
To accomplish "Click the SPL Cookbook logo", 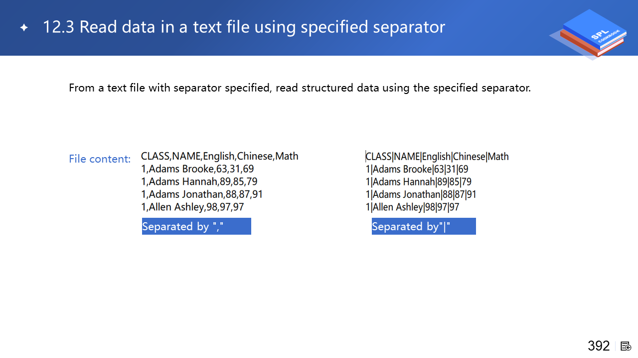I will (588, 34).
